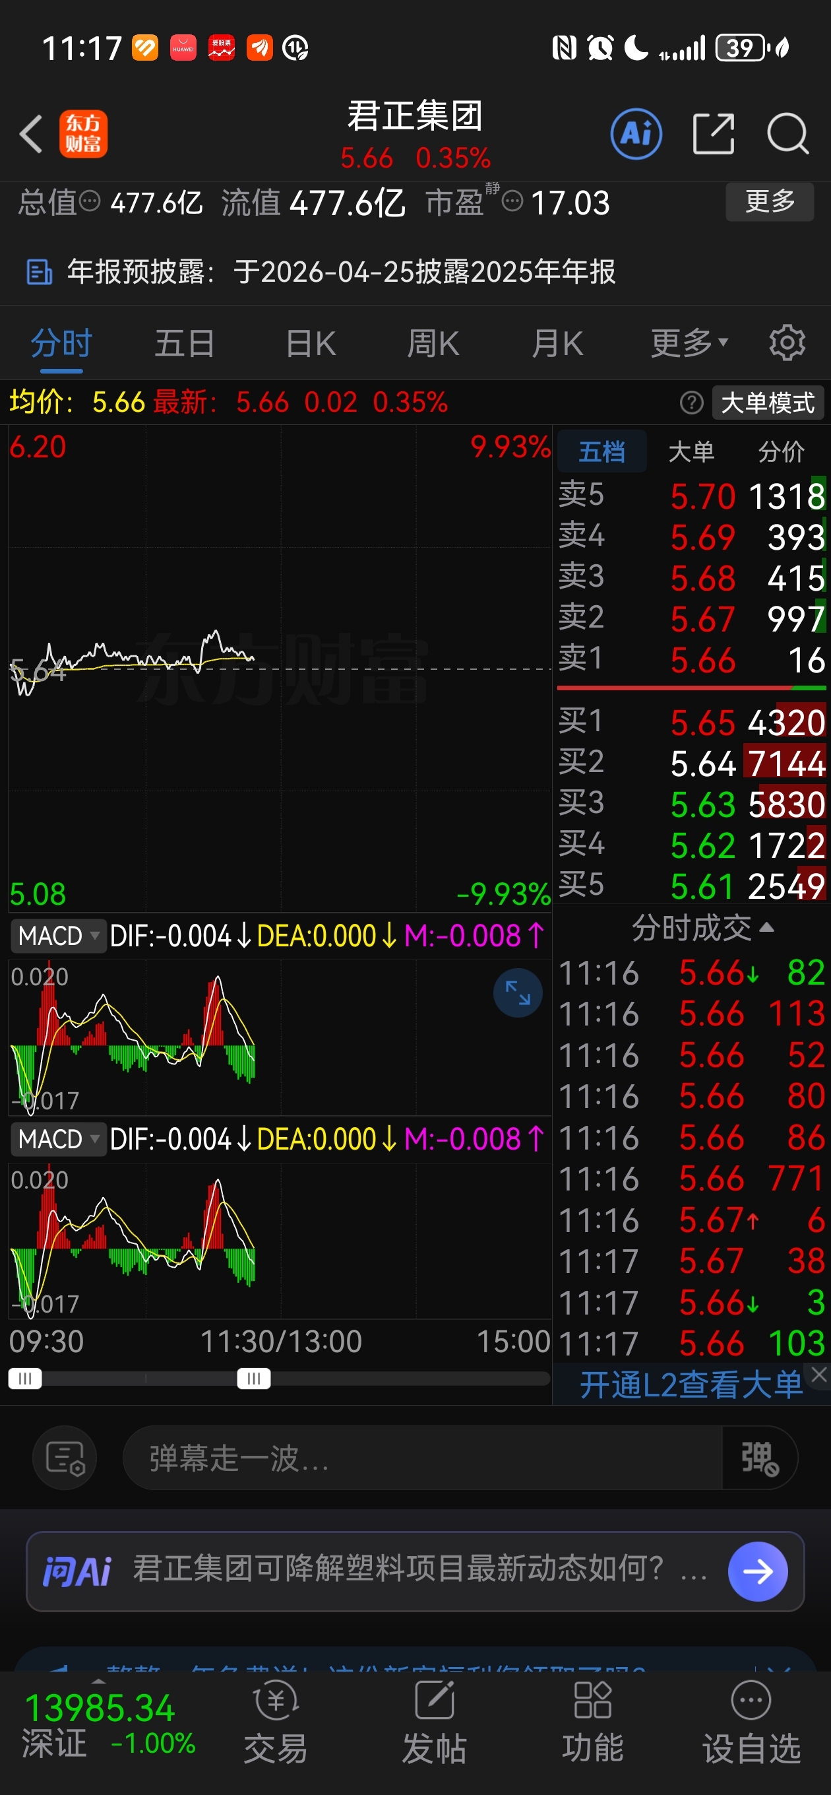Select the 大单 tab
This screenshot has height=1795, width=831.
691,451
